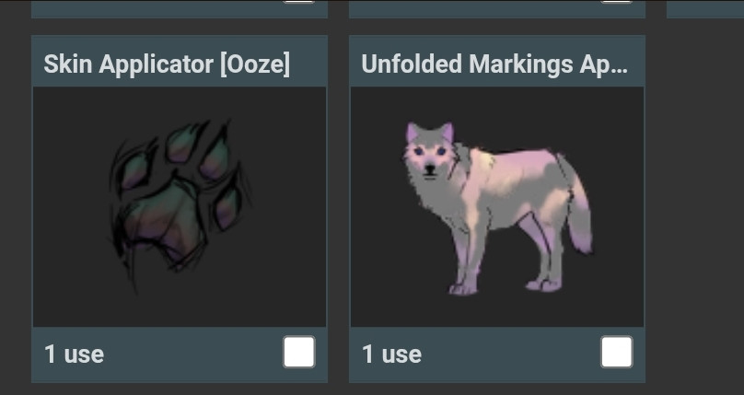Tick the Unfolded Markings applicator checkbox

(616, 352)
